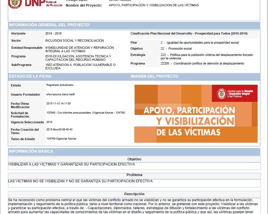Click the project banner image
This screenshot has width=268, height=214.
click(x=196, y=114)
